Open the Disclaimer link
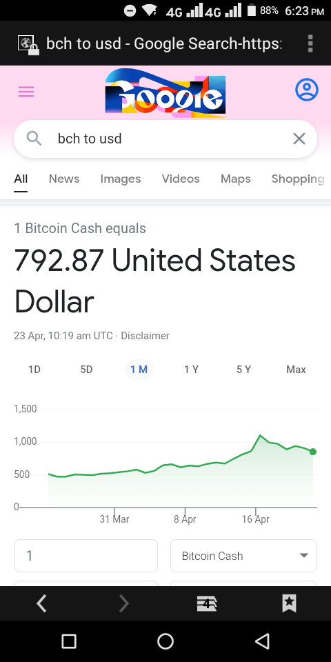Screen dimensions: 331x662 coord(146,336)
